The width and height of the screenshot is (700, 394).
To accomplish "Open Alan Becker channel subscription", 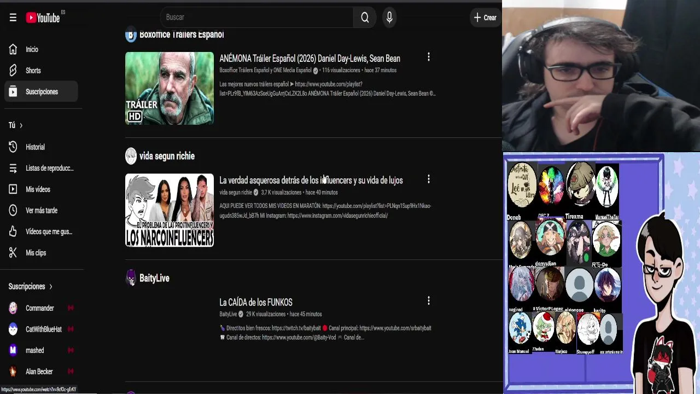I will (42, 372).
